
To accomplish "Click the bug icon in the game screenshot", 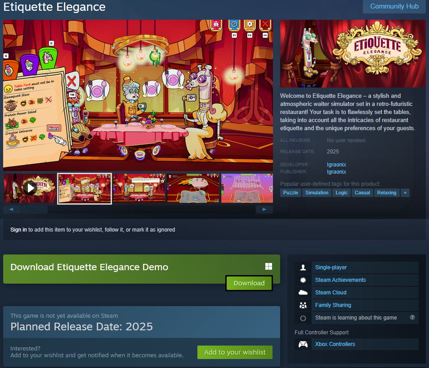I will (x=216, y=25).
